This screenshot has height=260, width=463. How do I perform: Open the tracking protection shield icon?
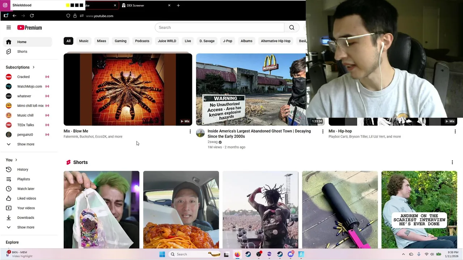click(x=68, y=16)
